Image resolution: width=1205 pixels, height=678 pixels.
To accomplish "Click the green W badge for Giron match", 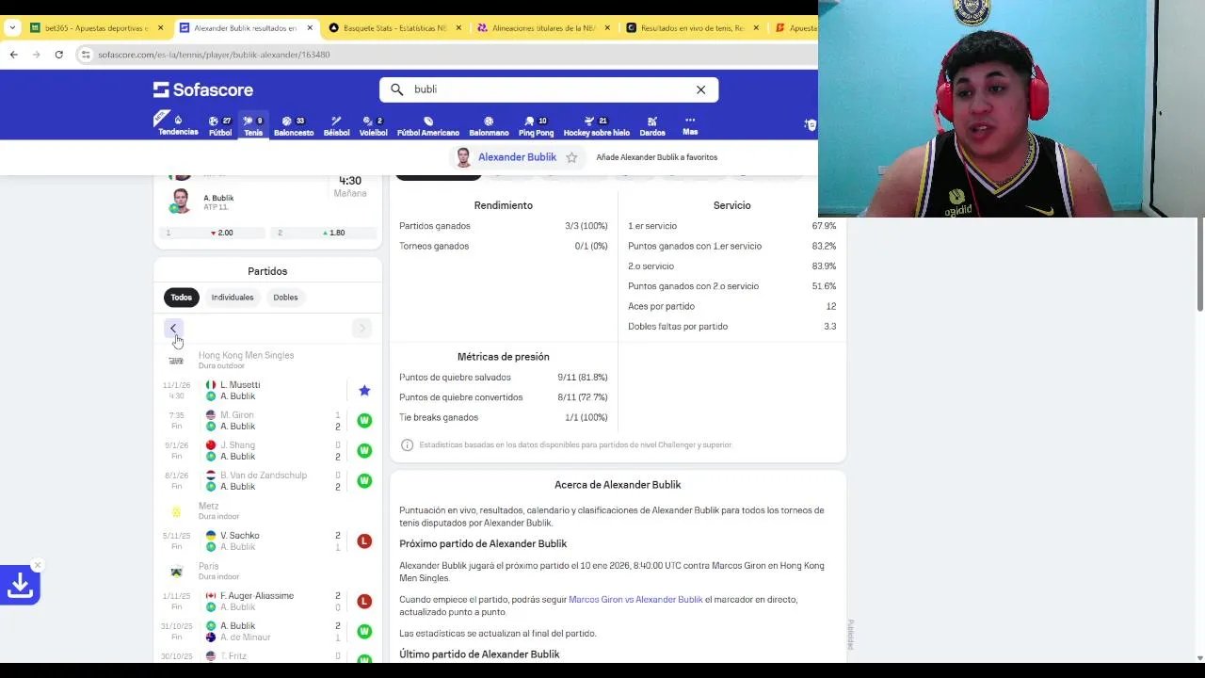I will tap(364, 421).
